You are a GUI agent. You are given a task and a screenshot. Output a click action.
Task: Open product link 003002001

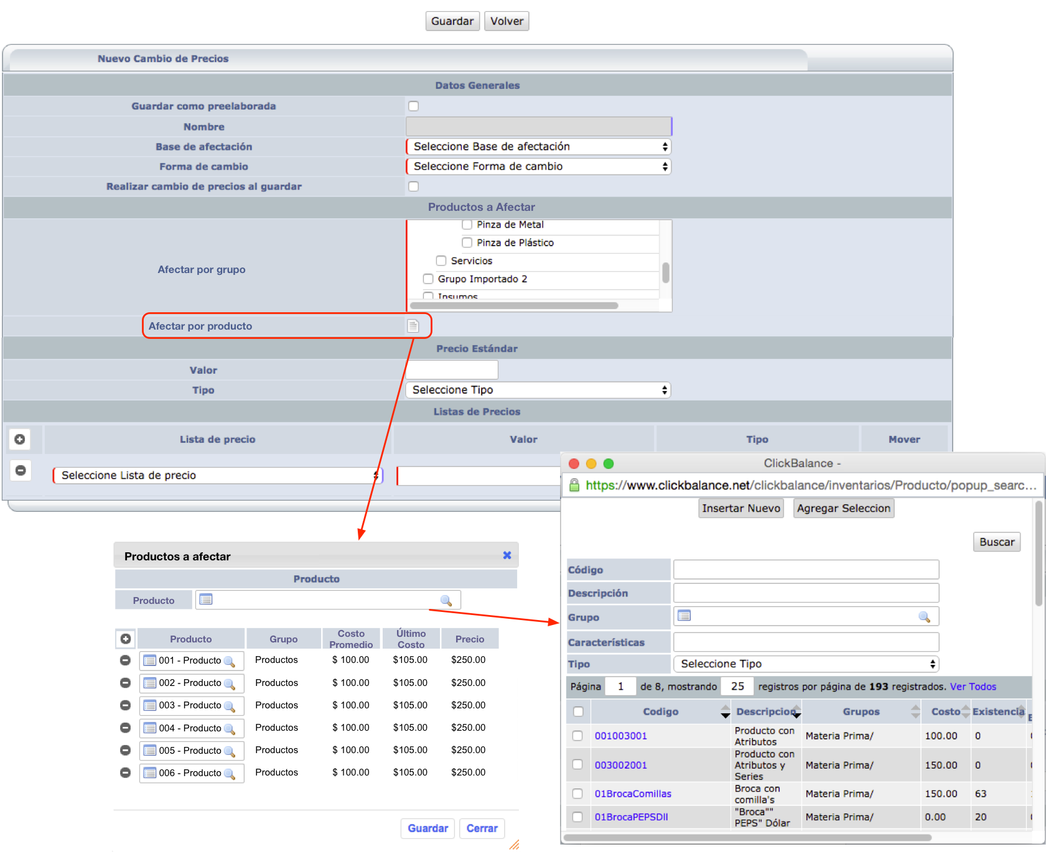[621, 765]
